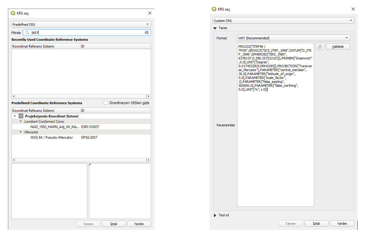368x235 pixels.
Task: Click the ESRI:103857 ID cell
Action: click(90, 127)
